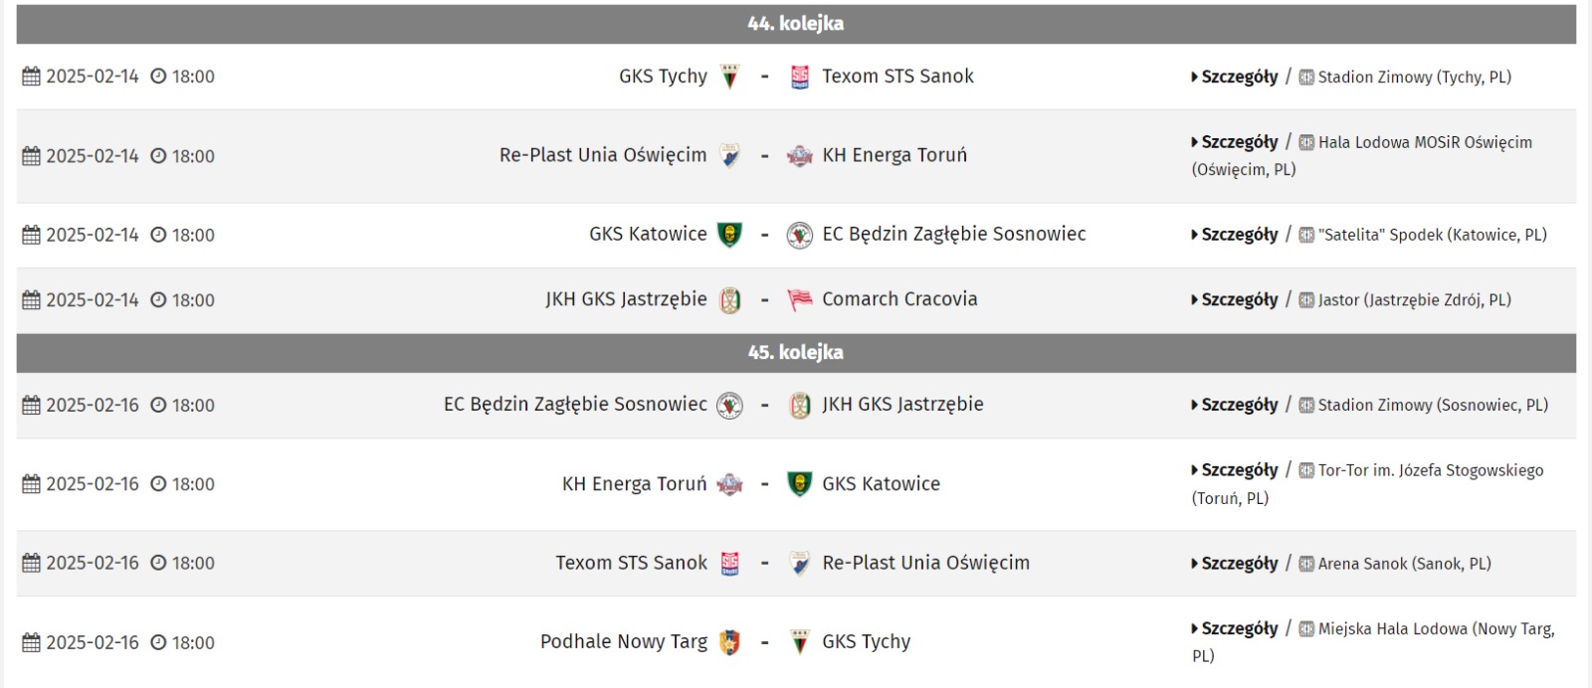
Task: Click the Texom STS Sanok logo in round 44
Action: (x=800, y=77)
